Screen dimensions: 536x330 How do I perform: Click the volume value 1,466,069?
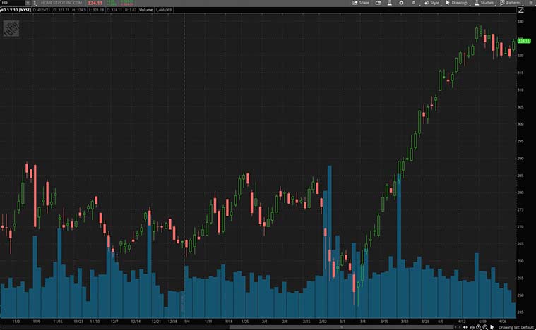click(x=163, y=11)
